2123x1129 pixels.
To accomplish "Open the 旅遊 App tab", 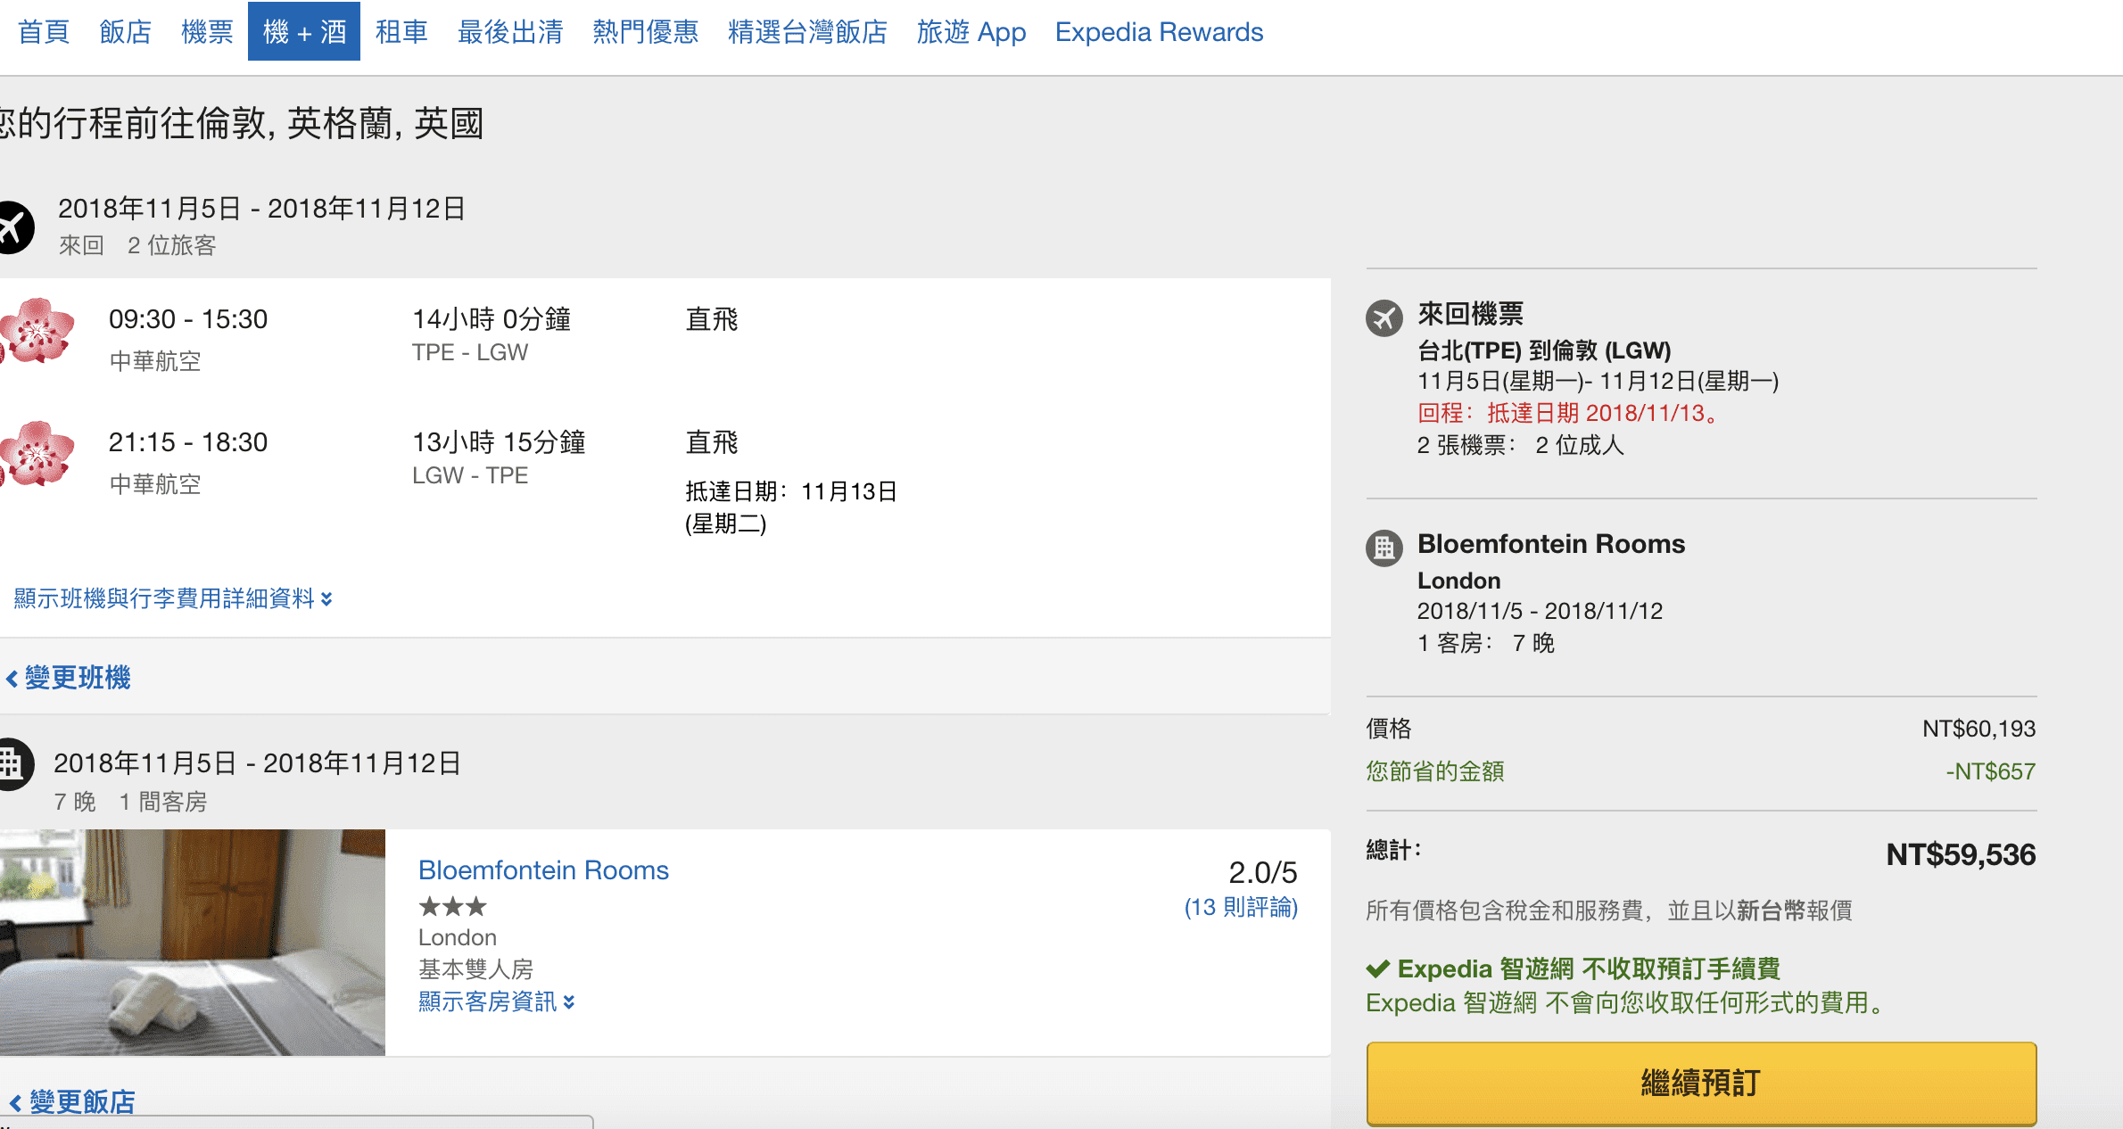I will [971, 32].
